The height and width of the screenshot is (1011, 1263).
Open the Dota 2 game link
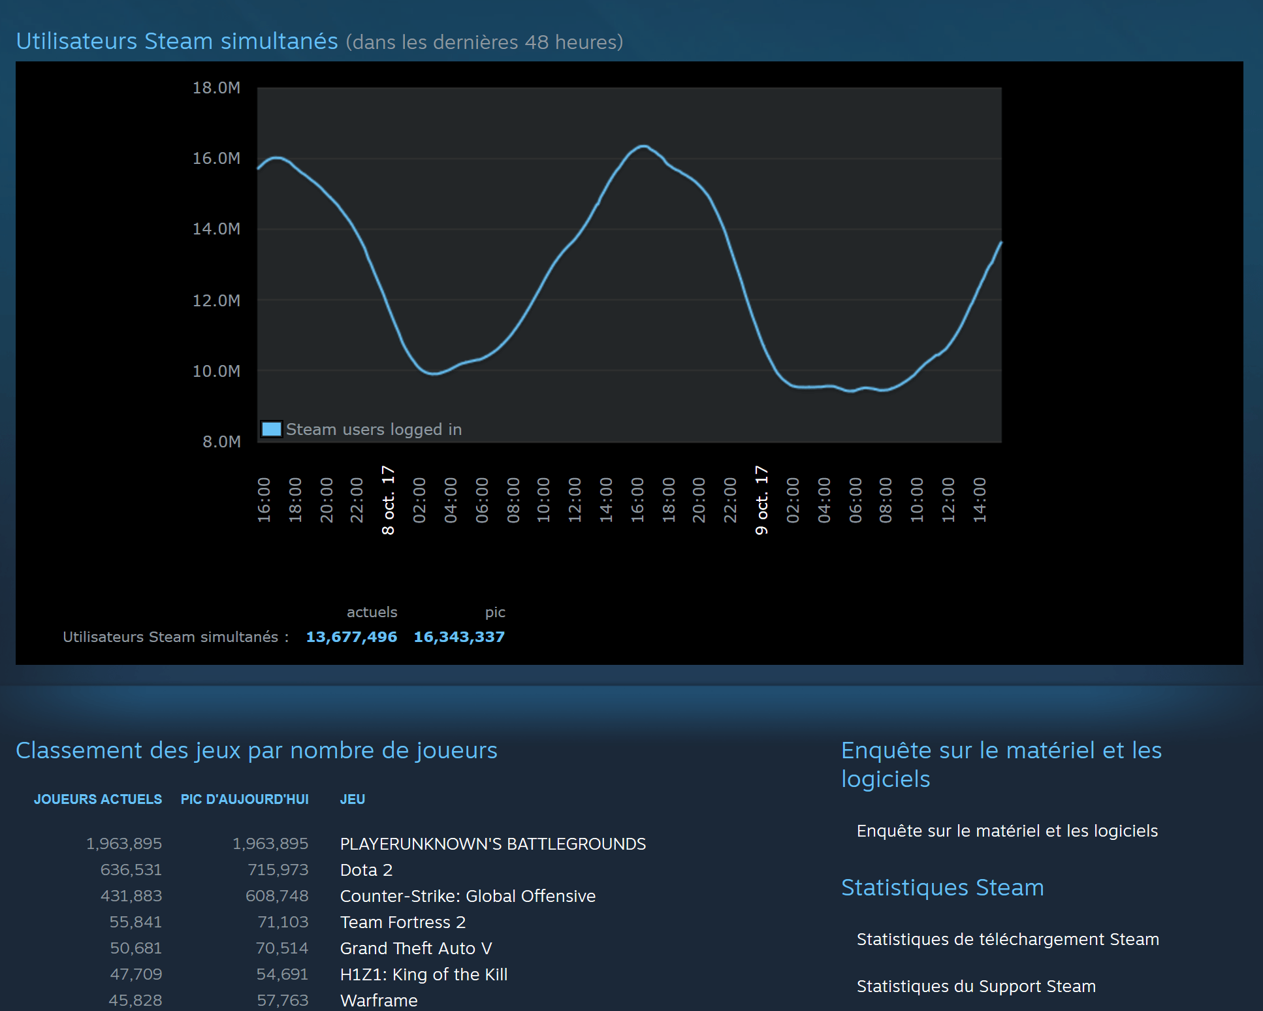point(366,870)
